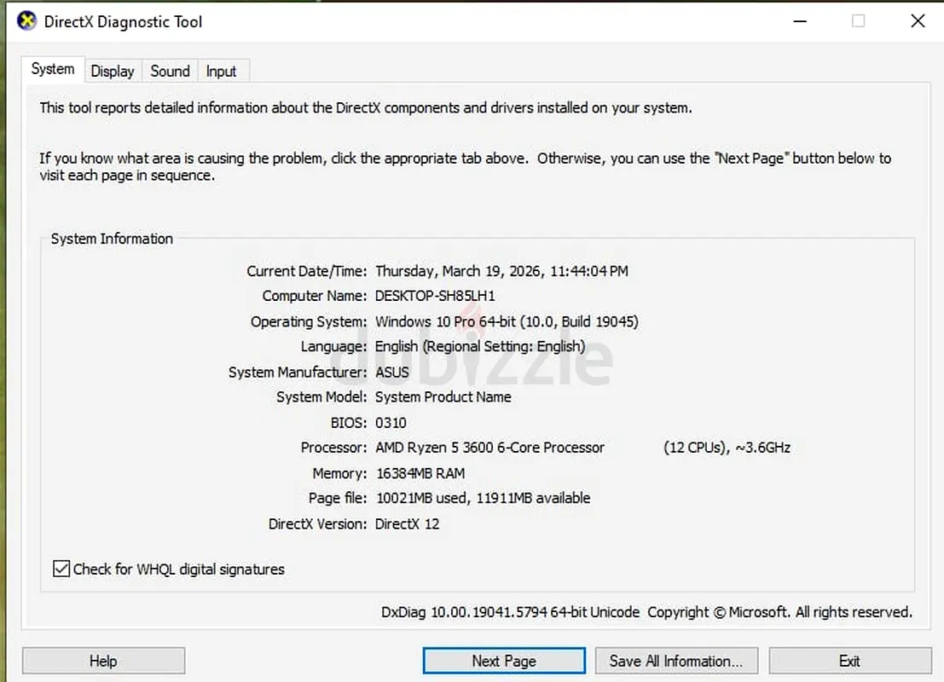The width and height of the screenshot is (944, 682).
Task: Click the Windows 10 Pro operating system value
Action: pos(507,321)
